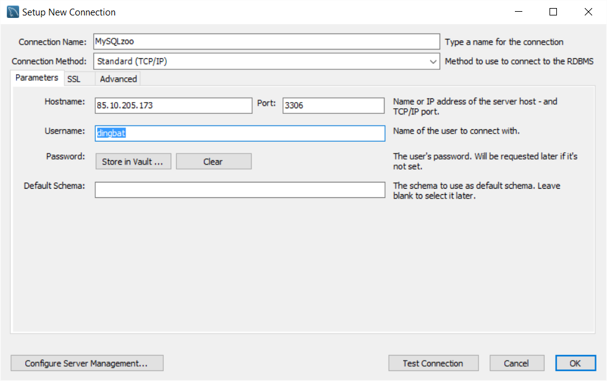607x381 pixels.
Task: Click the 'Default Schema:' label
Action: pos(54,186)
